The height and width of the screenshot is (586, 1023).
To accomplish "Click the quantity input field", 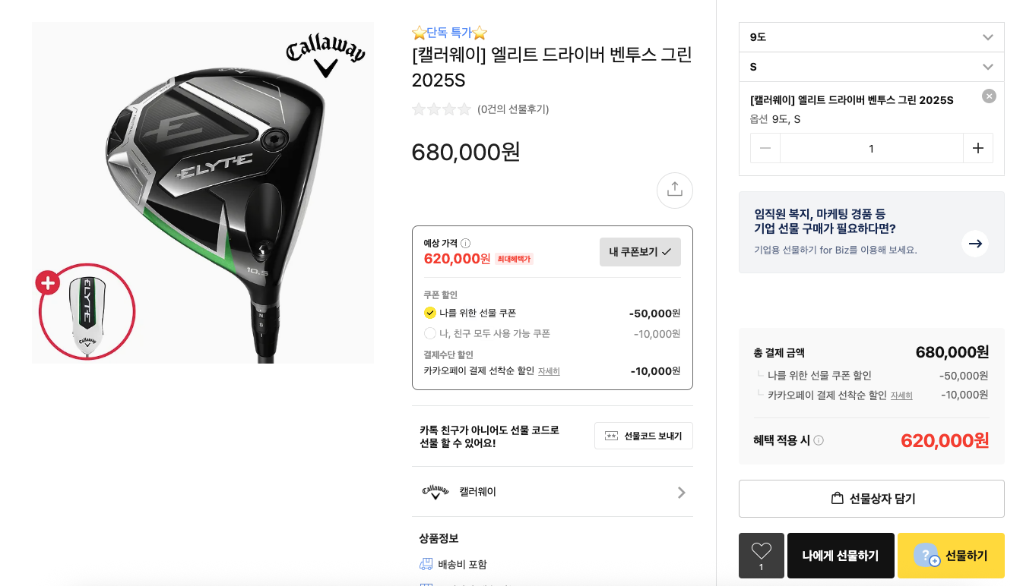I will [x=871, y=148].
